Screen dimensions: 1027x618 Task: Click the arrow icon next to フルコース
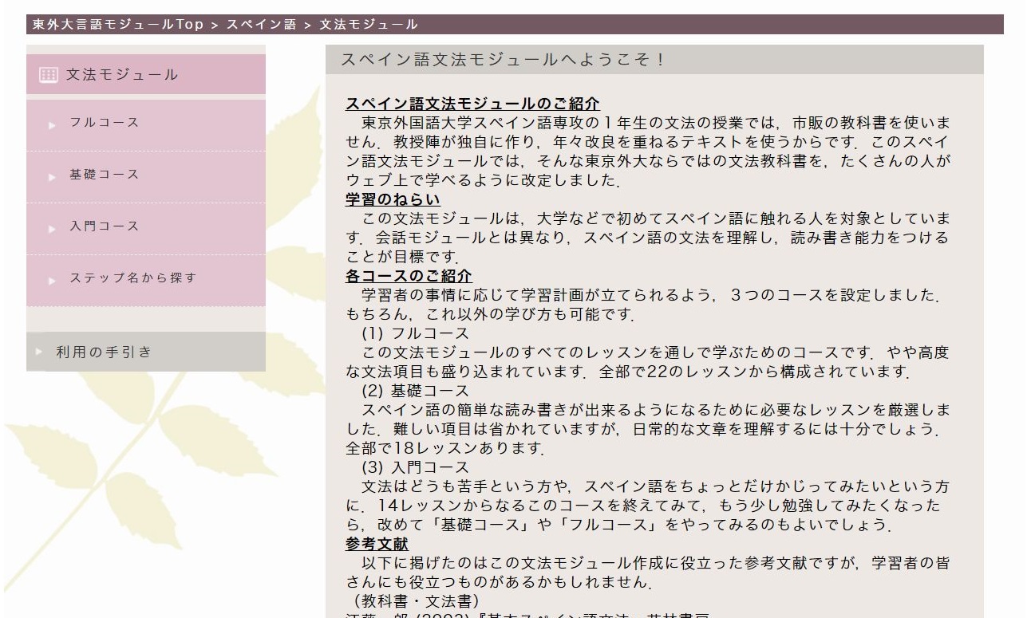(x=53, y=125)
